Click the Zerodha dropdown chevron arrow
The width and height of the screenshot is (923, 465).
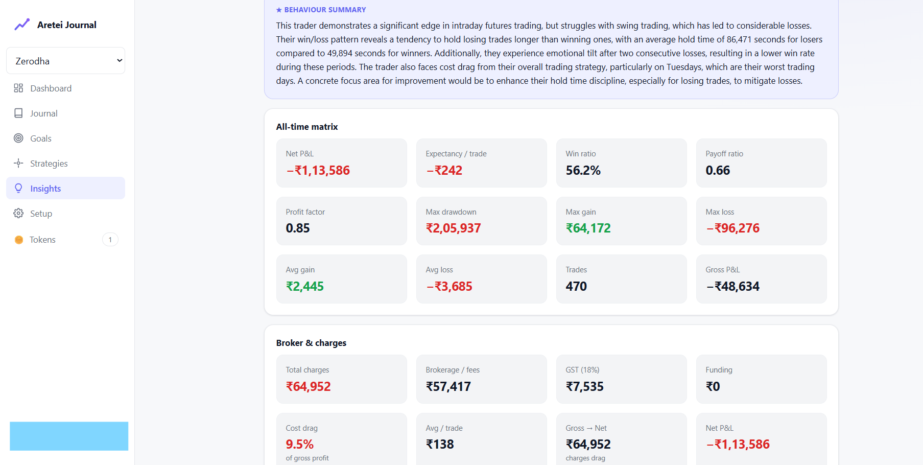120,60
